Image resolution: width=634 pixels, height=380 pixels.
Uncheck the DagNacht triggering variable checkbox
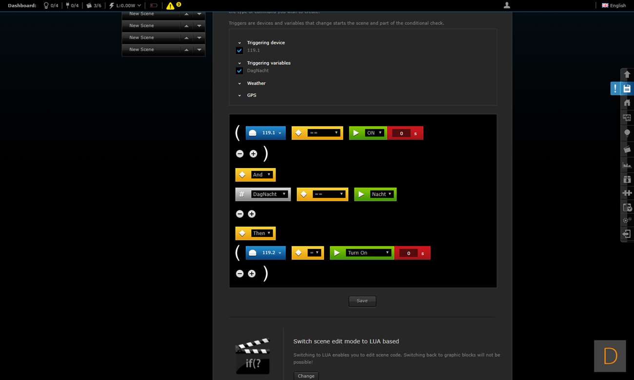(x=239, y=71)
